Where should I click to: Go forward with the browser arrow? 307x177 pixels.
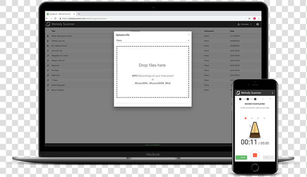51,19
